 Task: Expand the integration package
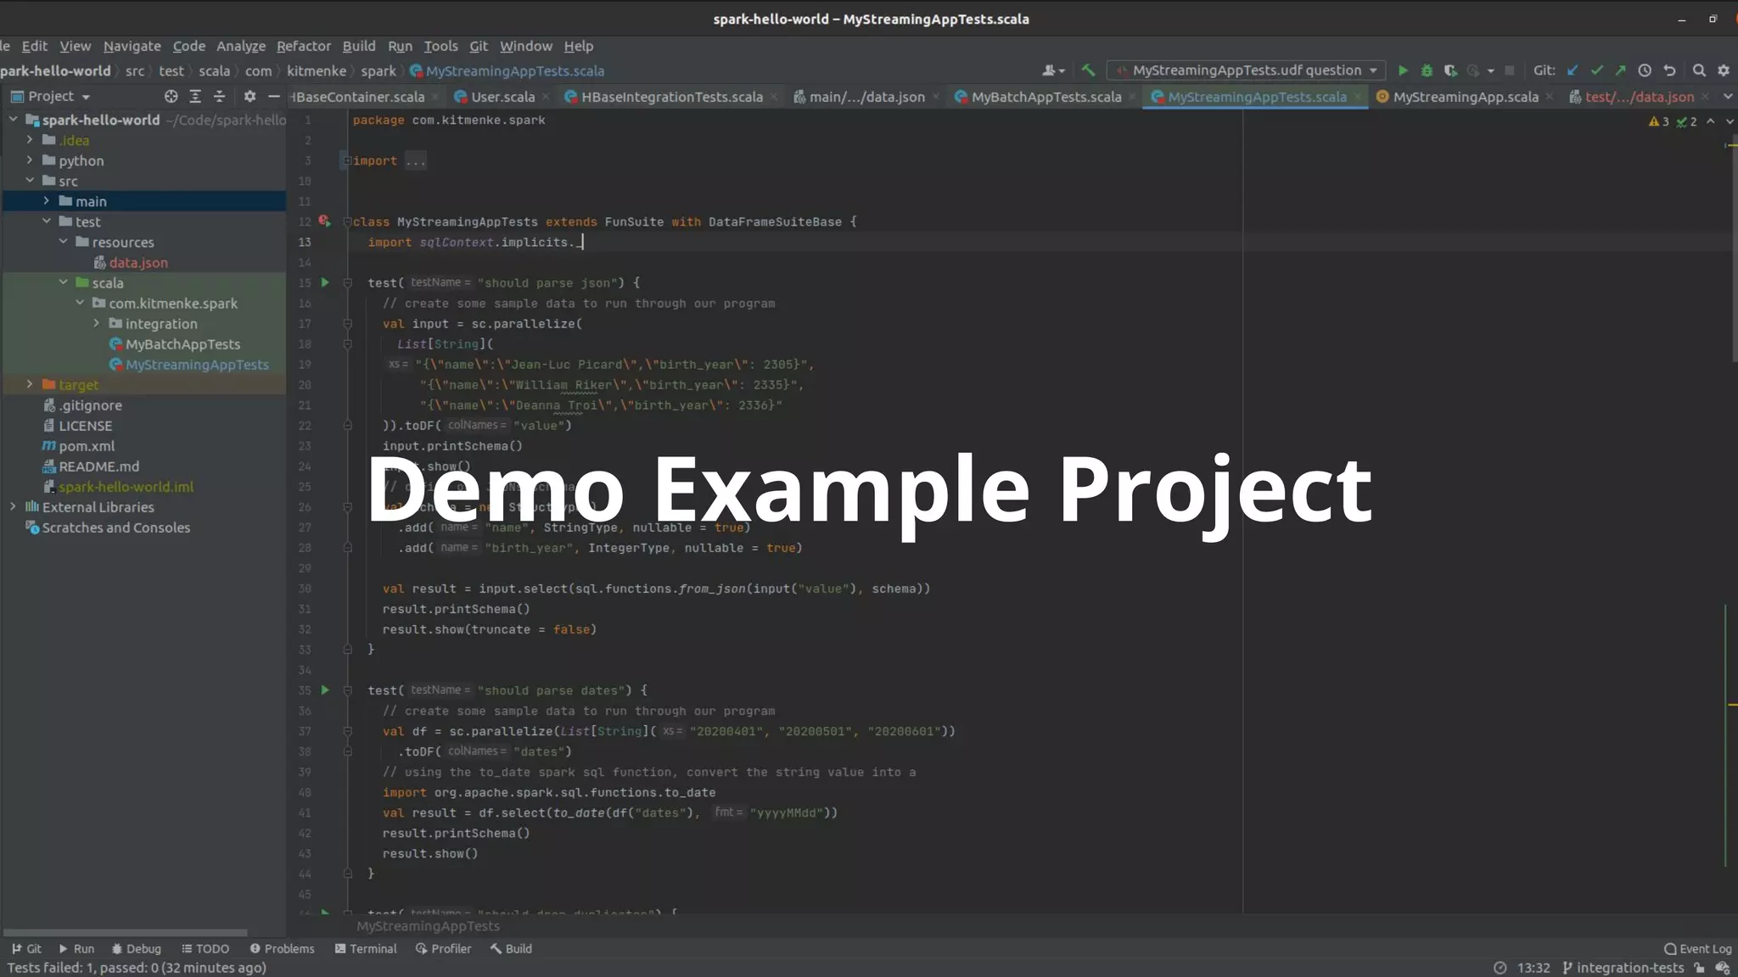[x=96, y=323]
